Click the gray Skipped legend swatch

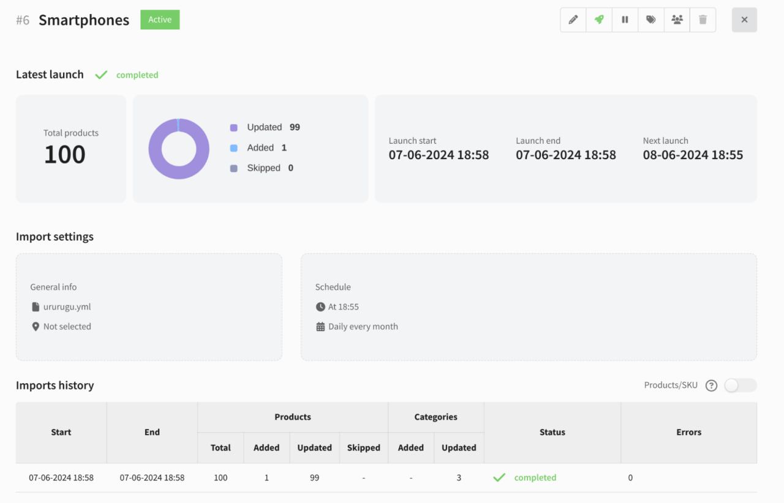click(x=233, y=168)
